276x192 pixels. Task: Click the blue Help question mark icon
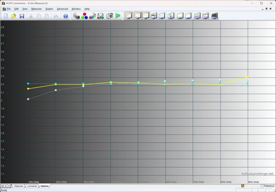[x=65, y=16]
